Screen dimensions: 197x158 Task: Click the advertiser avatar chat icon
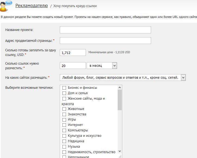[x=6, y=6]
